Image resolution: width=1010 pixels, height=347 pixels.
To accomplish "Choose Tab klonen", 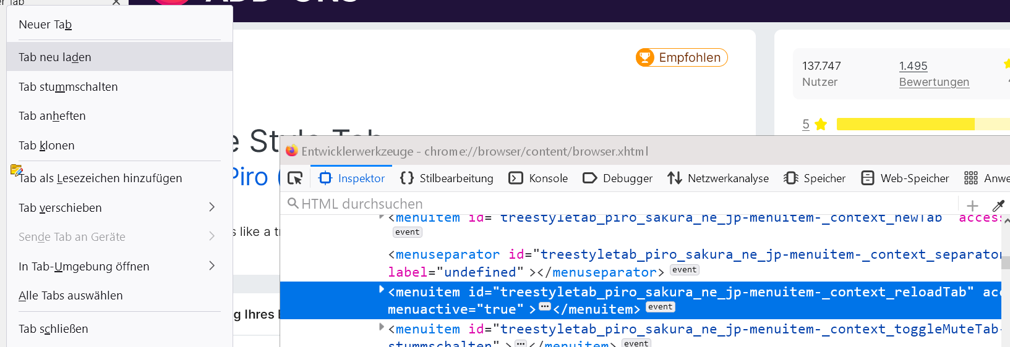I will click(x=119, y=145).
